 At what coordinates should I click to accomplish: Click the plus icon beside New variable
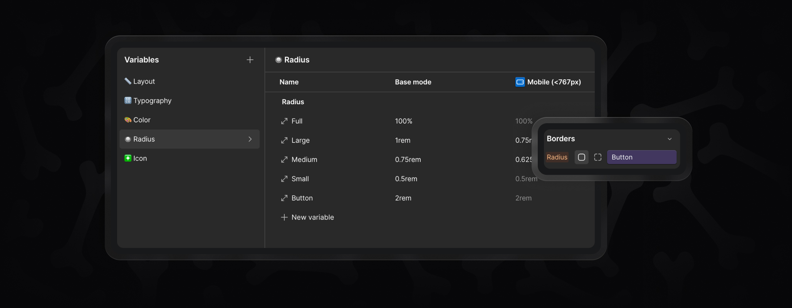(x=284, y=217)
